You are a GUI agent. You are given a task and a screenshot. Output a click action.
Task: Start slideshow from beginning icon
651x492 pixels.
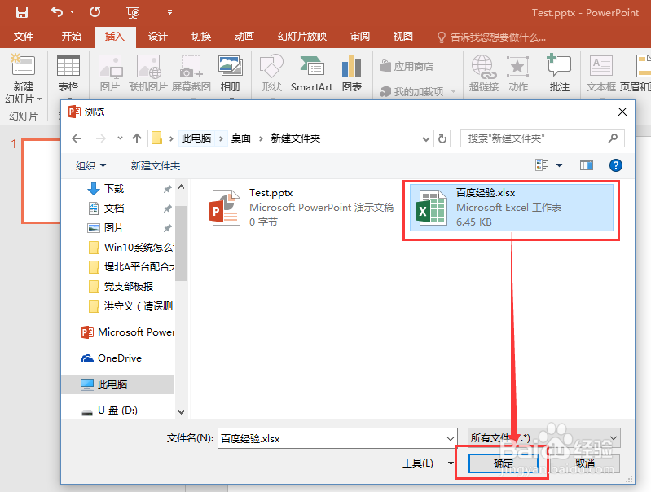(133, 12)
